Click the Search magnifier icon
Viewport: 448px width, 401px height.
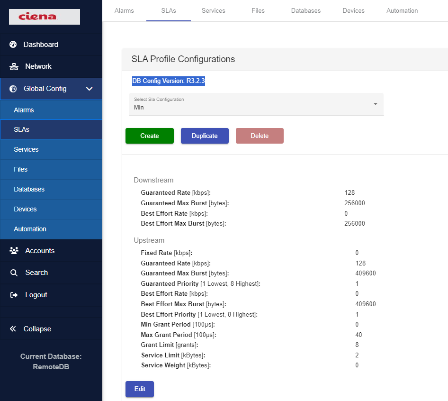tap(14, 273)
